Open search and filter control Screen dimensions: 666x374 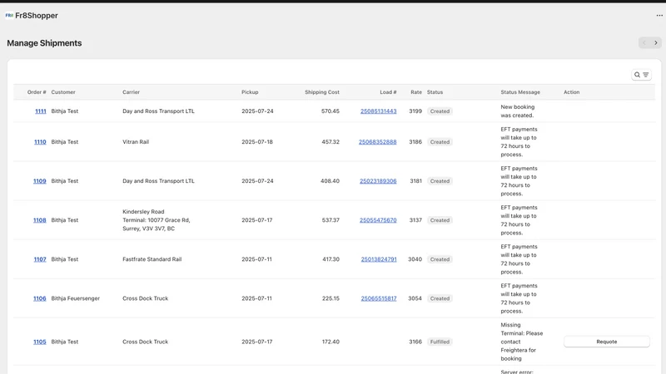[641, 75]
